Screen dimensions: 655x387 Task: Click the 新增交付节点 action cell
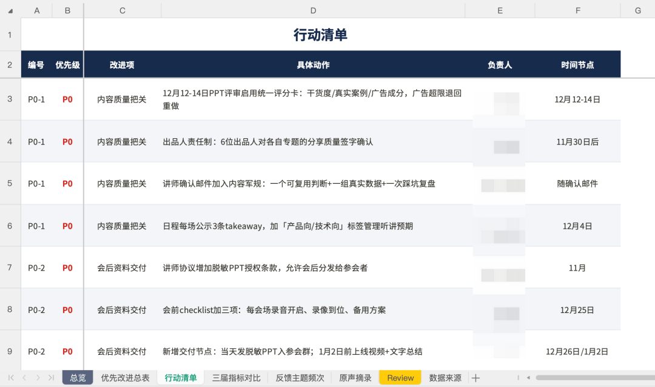point(313,351)
